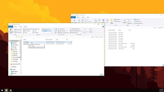Enable Item check boxes checkbox

click(x=71, y=29)
